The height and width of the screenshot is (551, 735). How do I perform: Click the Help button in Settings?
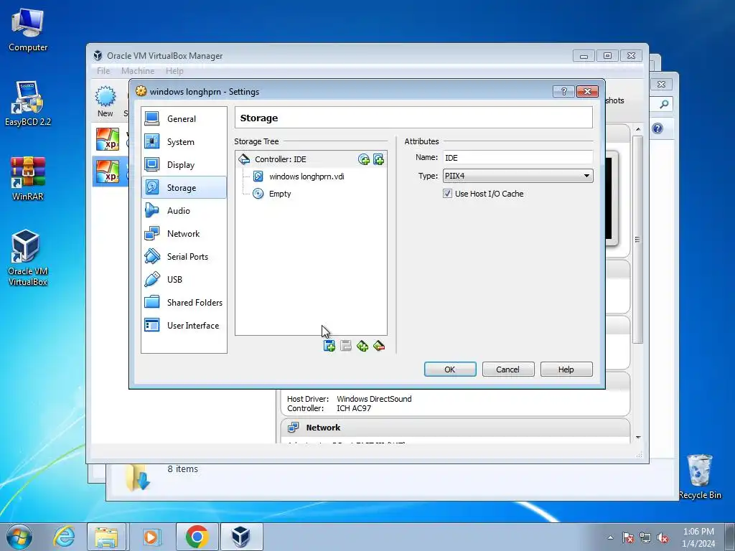pyautogui.click(x=566, y=369)
